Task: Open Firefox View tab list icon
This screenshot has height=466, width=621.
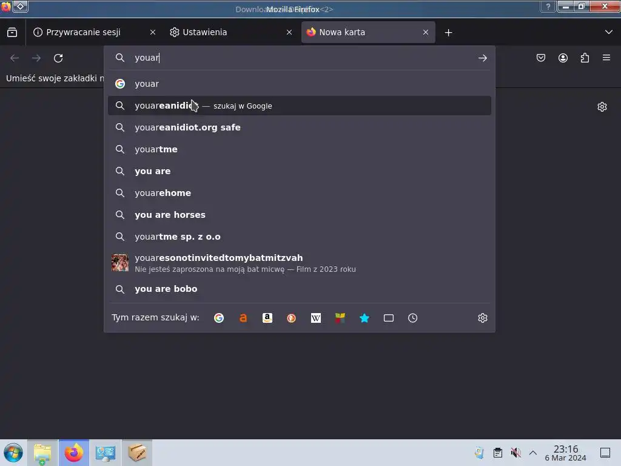Action: click(x=12, y=33)
